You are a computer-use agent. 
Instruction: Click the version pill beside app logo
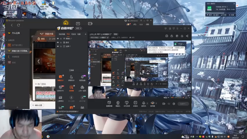pyautogui.click(x=78, y=28)
